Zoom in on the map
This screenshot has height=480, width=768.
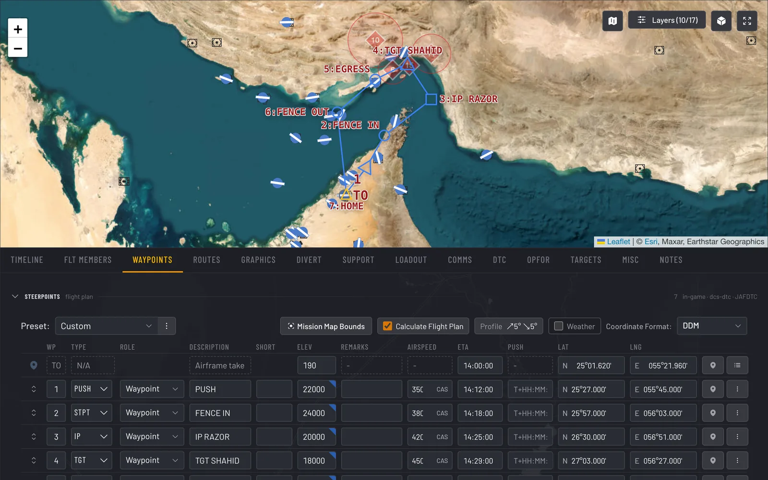click(18, 29)
